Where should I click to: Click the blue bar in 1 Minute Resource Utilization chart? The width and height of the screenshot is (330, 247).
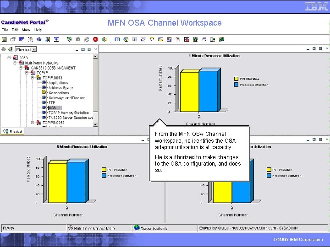[208, 91]
